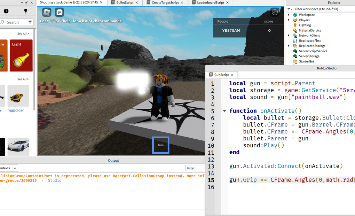This screenshot has width=355, height=216.
Task: Click the StarterGui icon in Explorer
Action: [x=295, y=61]
